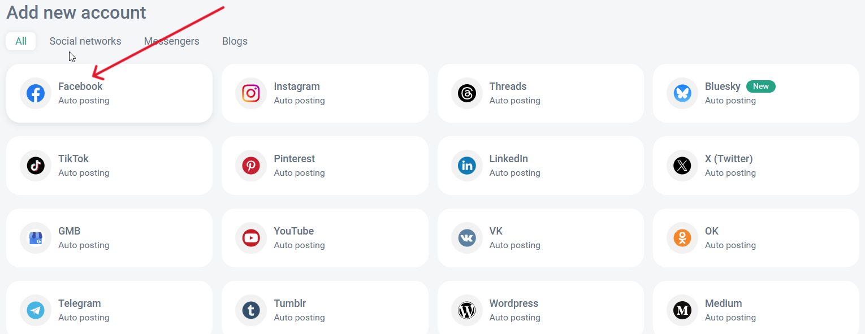Click the Google My Business icon
Viewport: 865px width, 334px height.
coord(36,238)
